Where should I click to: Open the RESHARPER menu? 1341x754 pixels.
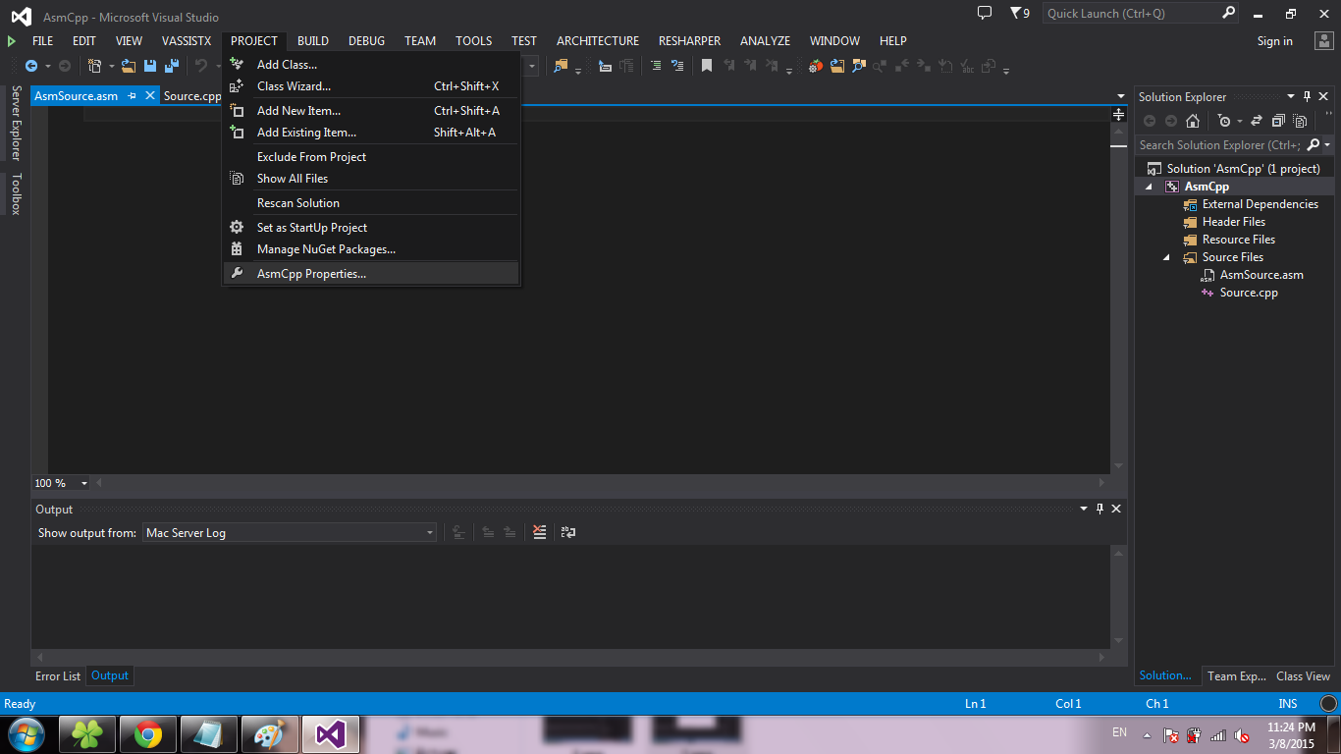pos(689,41)
